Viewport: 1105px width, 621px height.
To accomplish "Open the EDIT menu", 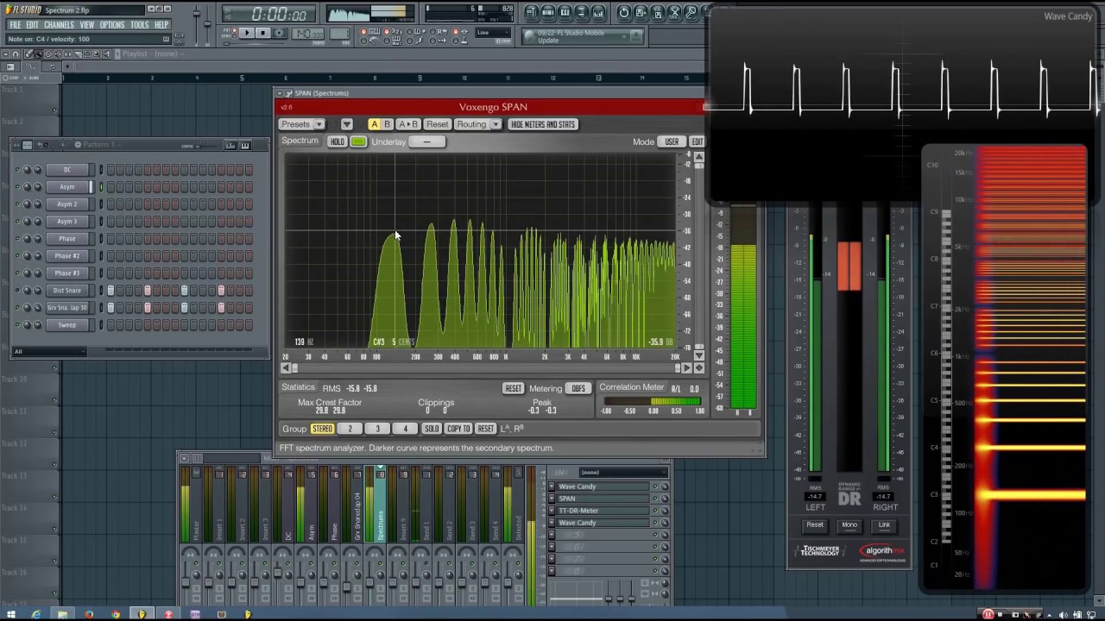I will coord(32,25).
